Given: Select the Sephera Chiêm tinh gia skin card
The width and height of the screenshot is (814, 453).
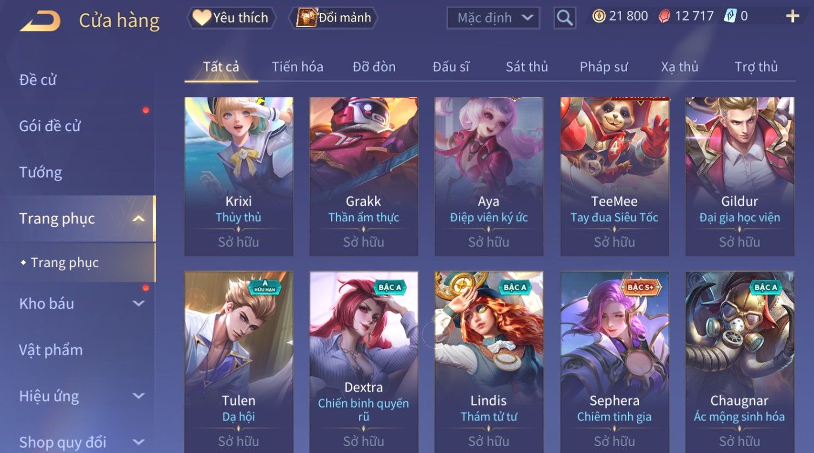Looking at the screenshot, I should coord(615,362).
